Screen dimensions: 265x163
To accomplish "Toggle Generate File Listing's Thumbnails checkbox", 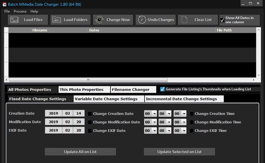I will (x=162, y=89).
